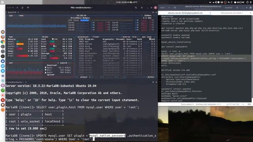
Task: Maximize the BashTOP terminal pane
Action: coord(153,12)
